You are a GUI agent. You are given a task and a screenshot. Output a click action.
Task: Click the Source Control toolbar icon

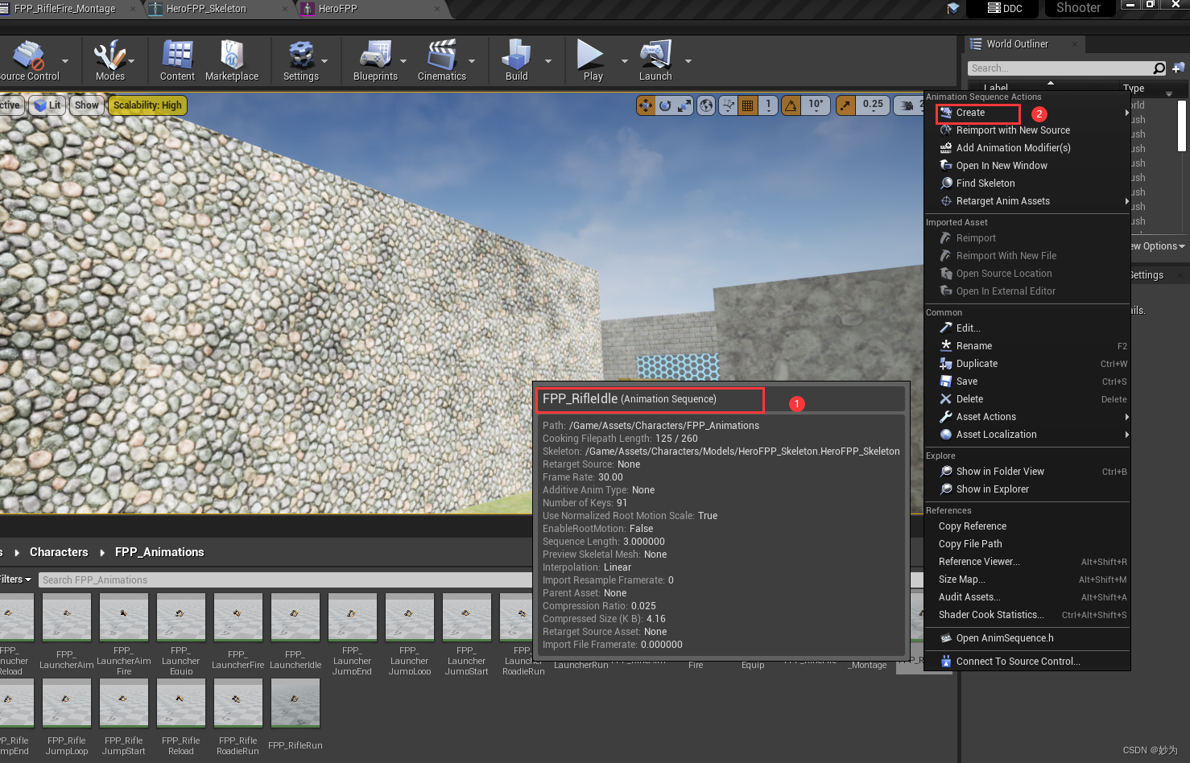(x=29, y=60)
